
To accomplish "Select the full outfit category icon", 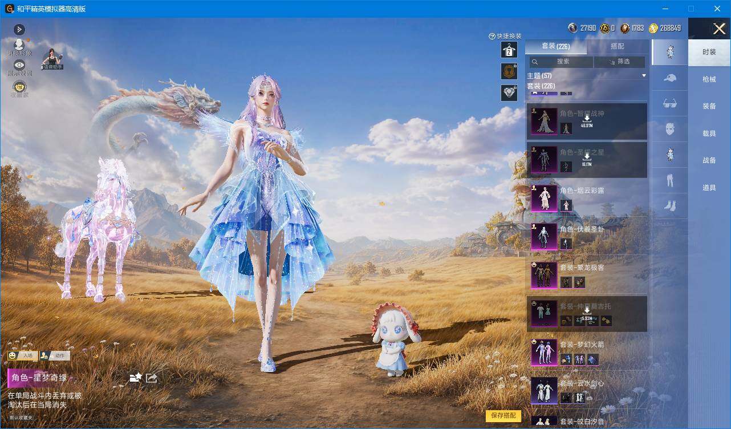I will [670, 52].
